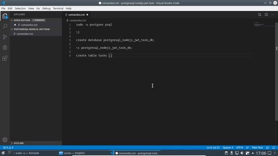The height and width of the screenshot is (156, 278).
Task: Split the editor to the right
Action: click(x=266, y=15)
